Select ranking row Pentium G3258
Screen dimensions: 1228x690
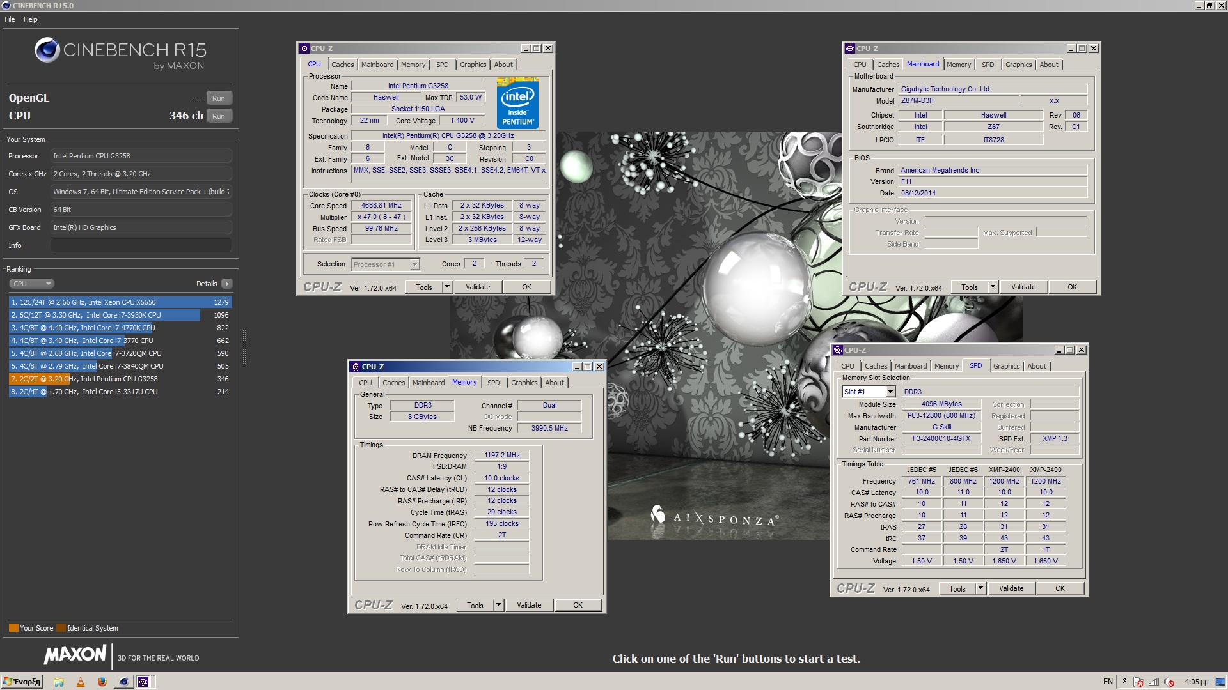click(x=120, y=379)
